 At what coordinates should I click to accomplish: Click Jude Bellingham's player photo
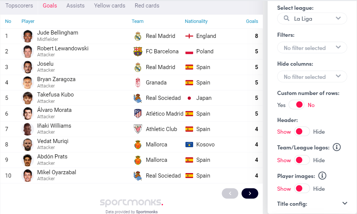(28, 36)
